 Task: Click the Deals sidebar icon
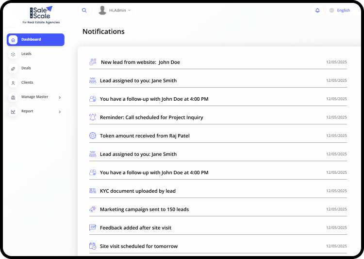tap(13, 68)
